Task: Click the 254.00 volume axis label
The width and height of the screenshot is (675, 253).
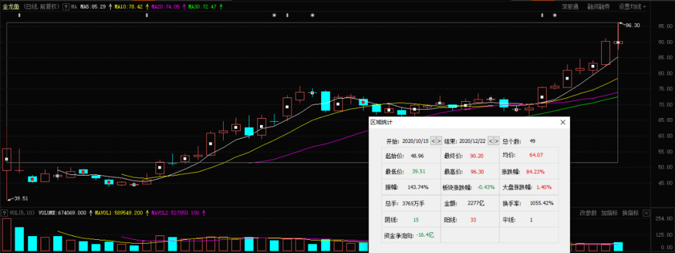Action: [x=664, y=219]
